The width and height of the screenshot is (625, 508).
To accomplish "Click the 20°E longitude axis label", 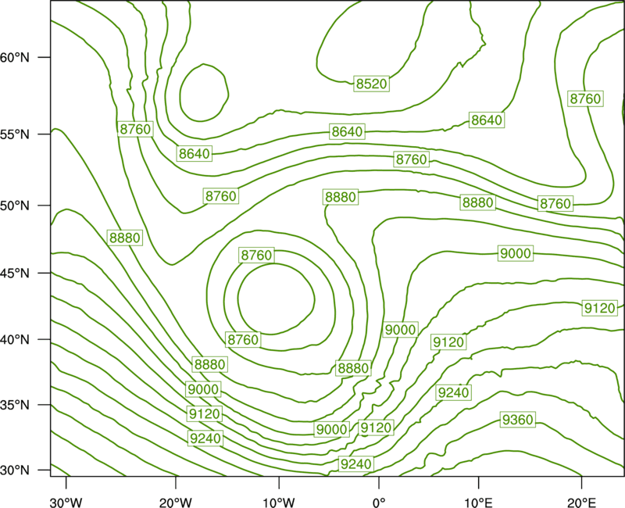I will point(581,503).
